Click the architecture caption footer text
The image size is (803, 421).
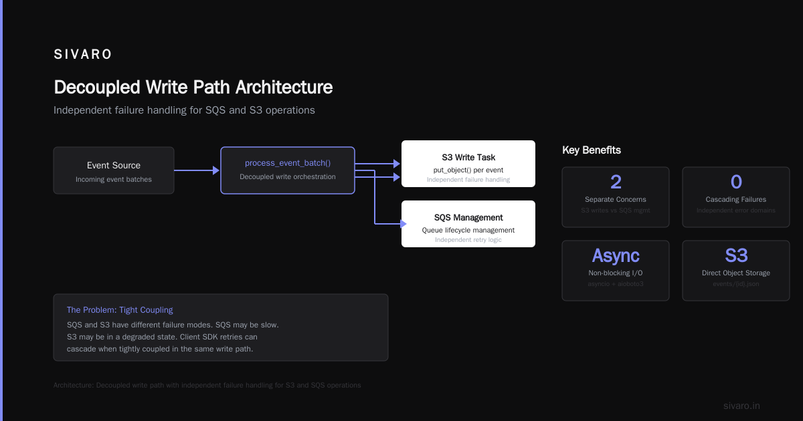pos(207,385)
